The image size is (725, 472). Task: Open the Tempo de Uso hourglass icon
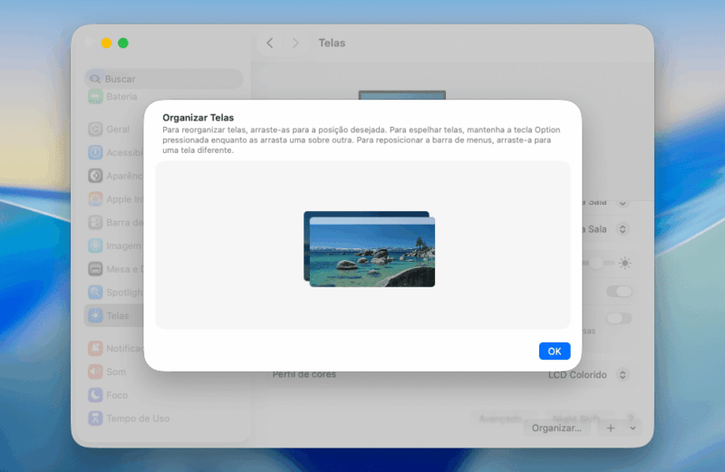(95, 418)
